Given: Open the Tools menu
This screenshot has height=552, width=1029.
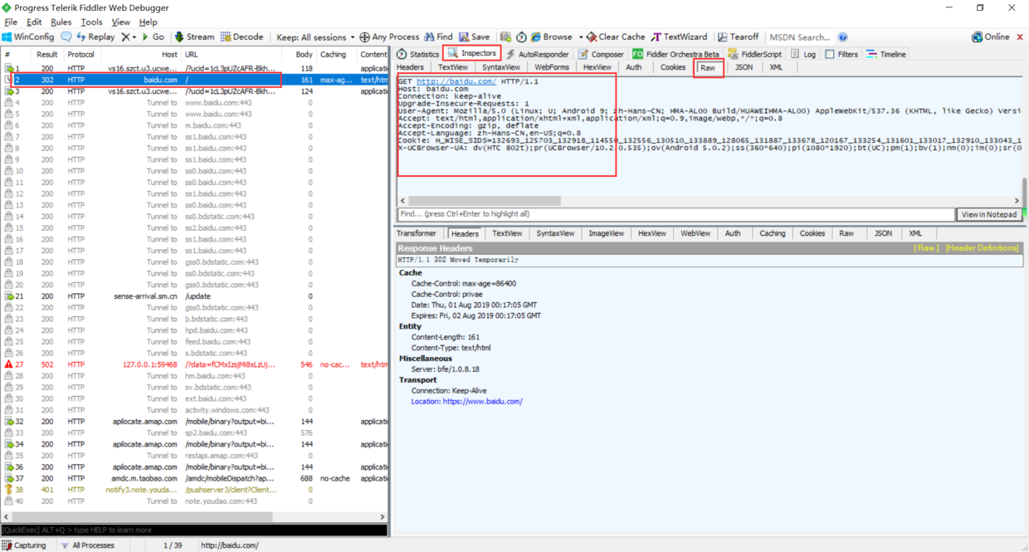Looking at the screenshot, I should [x=91, y=22].
